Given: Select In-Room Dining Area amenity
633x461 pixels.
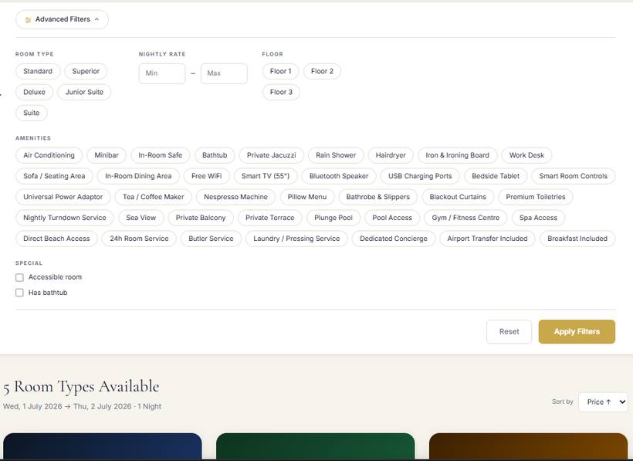Looking at the screenshot, I should point(138,176).
